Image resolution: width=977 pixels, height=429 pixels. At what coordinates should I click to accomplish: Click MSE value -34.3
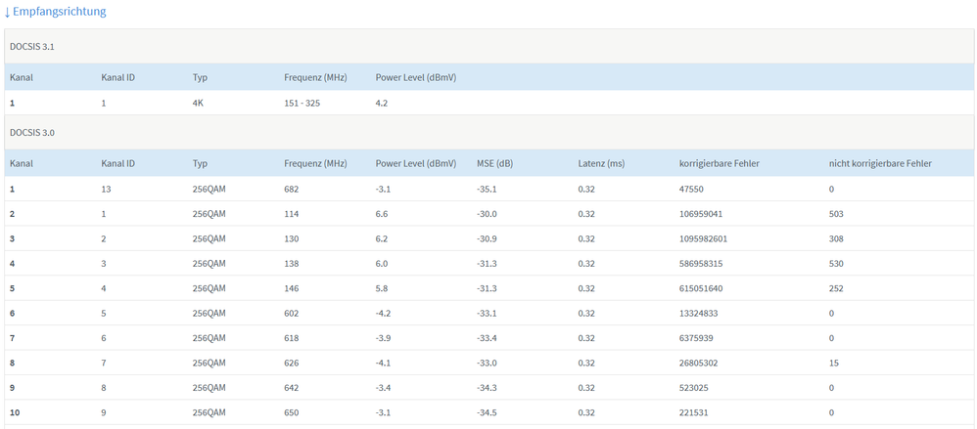point(487,388)
